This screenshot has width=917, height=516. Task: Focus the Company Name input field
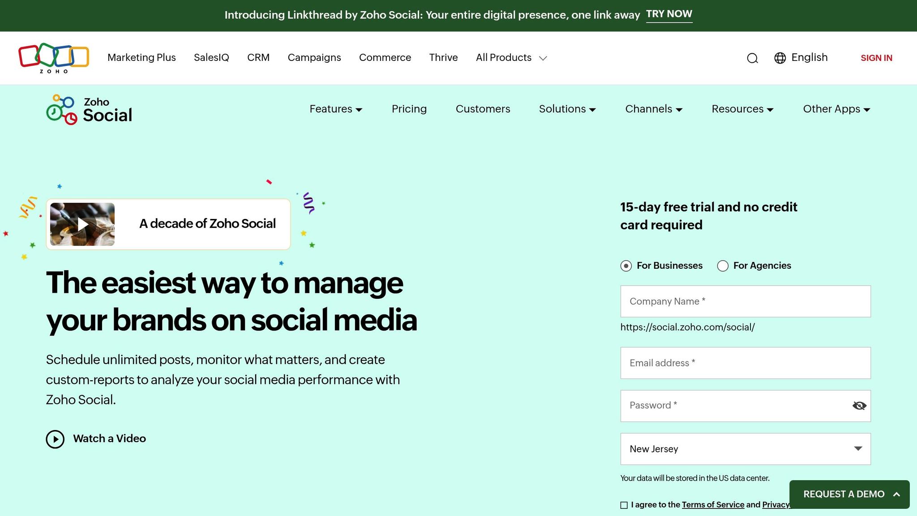745,301
